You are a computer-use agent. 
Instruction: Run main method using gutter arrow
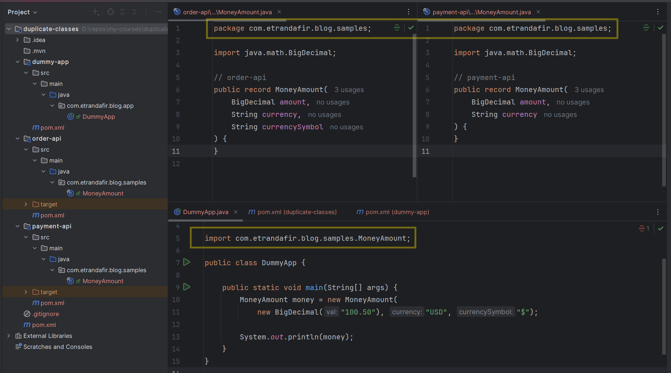(x=187, y=287)
